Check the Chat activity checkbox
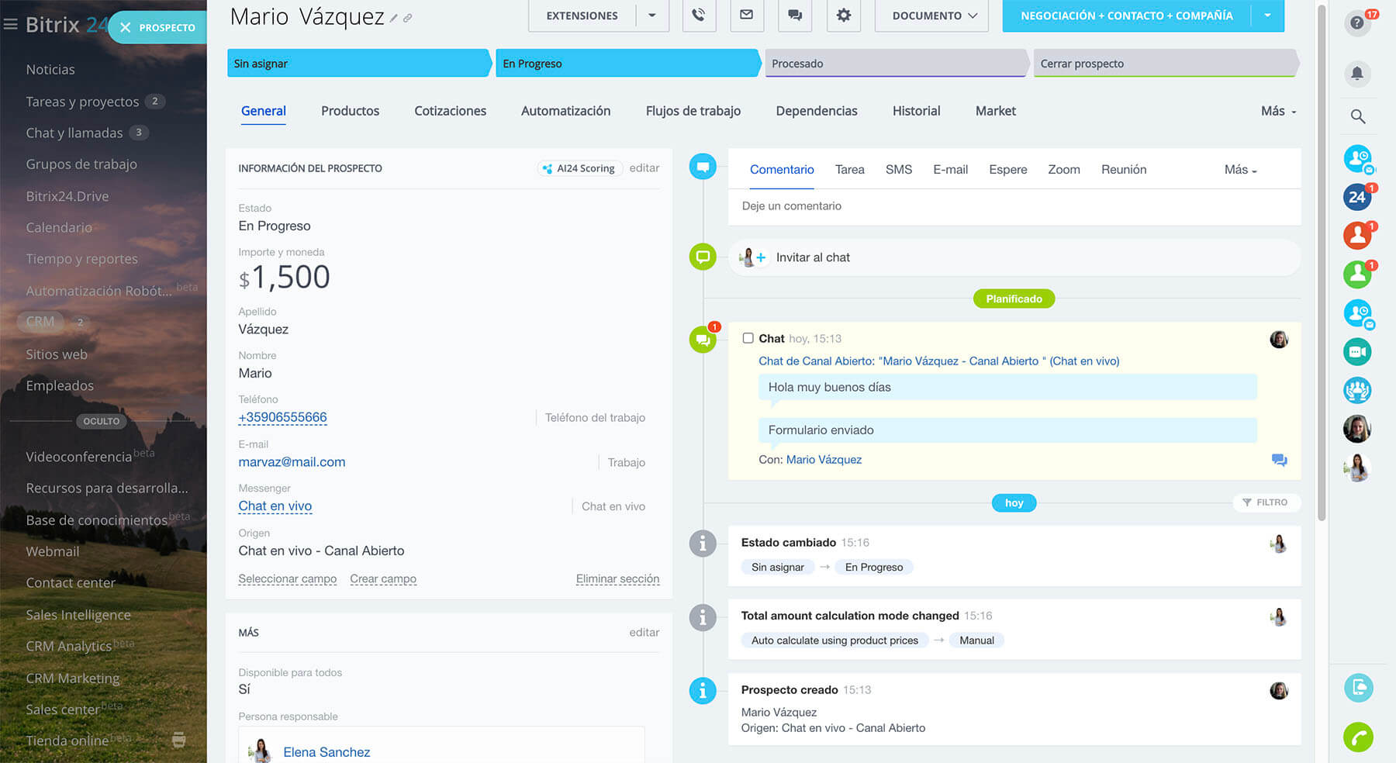The height and width of the screenshot is (763, 1396). click(748, 338)
